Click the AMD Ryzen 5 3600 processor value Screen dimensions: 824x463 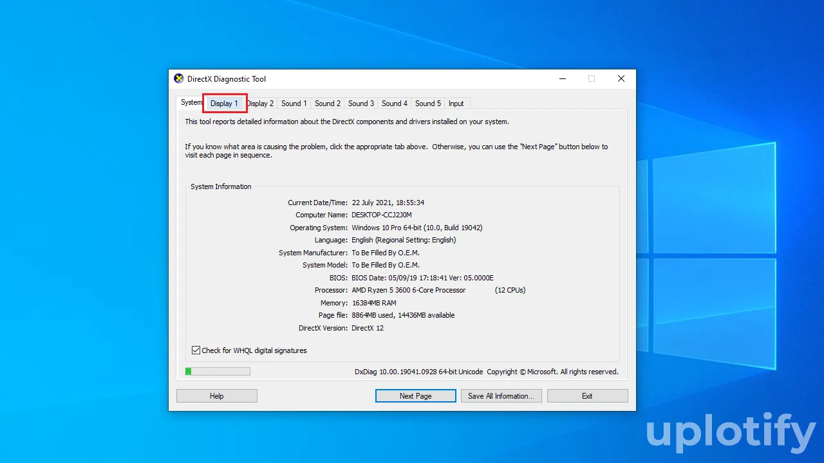(409, 290)
